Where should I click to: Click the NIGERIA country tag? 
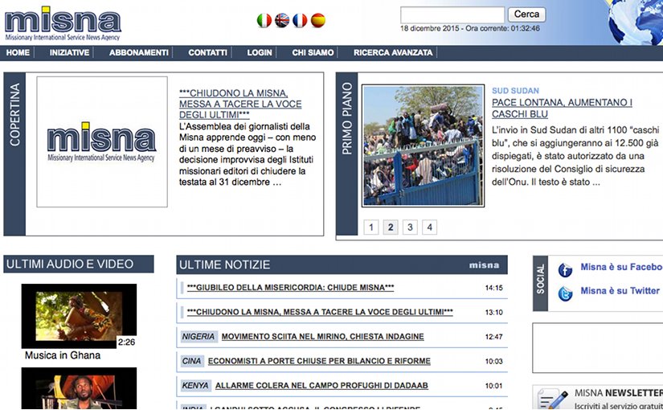pos(198,336)
